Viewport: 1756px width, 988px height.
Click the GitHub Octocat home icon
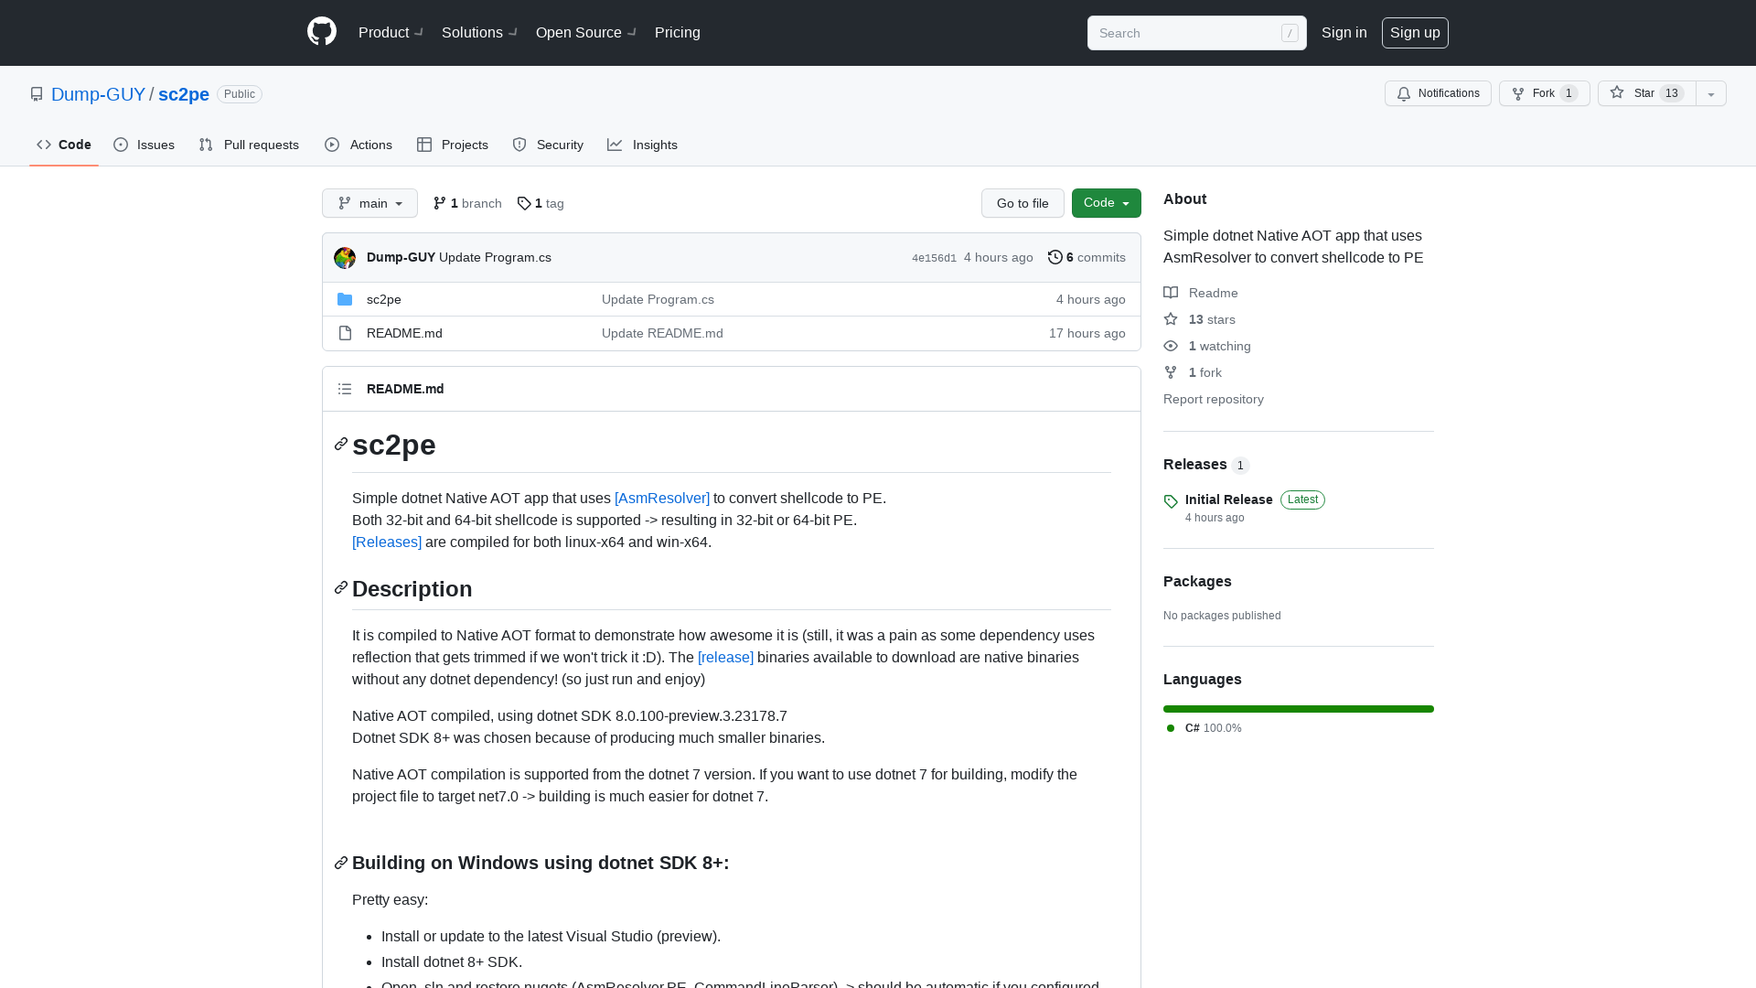point(322,33)
